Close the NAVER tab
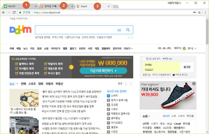 [x=36, y=7]
